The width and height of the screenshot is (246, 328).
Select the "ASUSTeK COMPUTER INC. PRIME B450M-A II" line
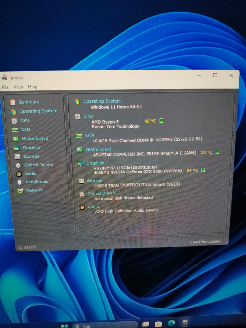coord(145,154)
